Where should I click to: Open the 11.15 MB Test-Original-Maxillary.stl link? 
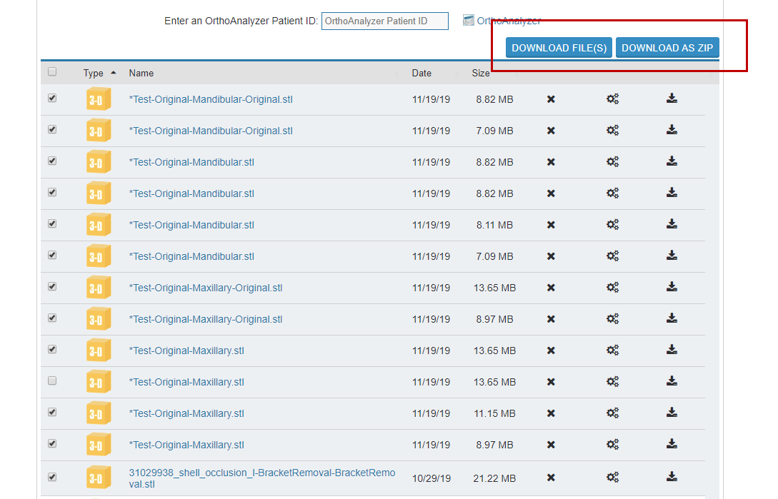(x=186, y=413)
